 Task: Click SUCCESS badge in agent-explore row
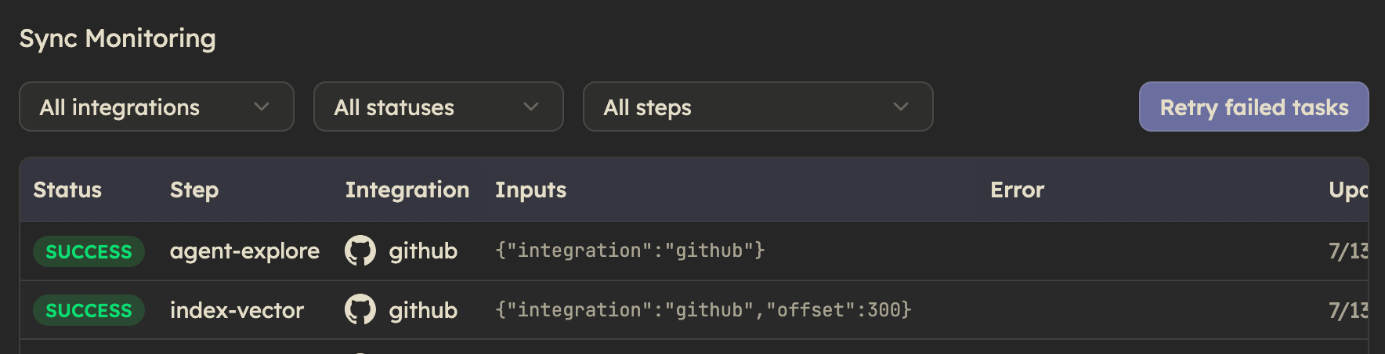(89, 251)
